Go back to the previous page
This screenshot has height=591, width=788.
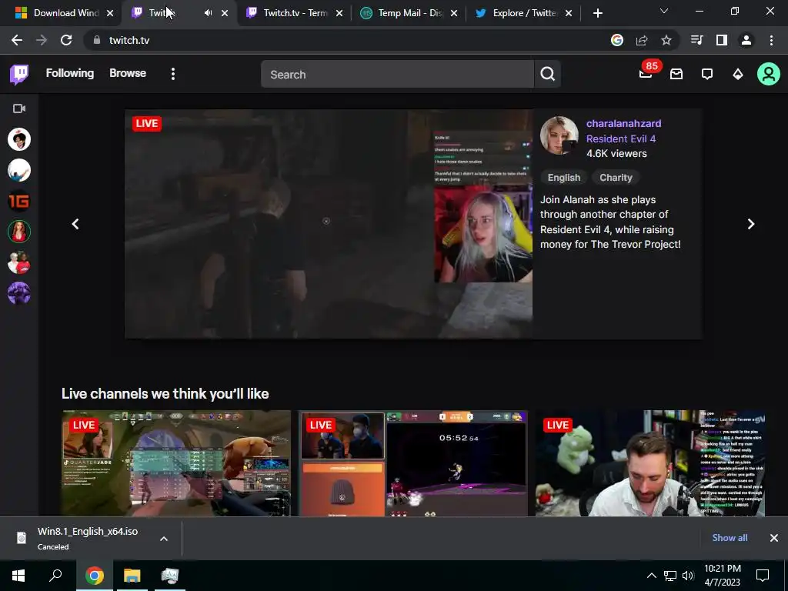coord(17,40)
